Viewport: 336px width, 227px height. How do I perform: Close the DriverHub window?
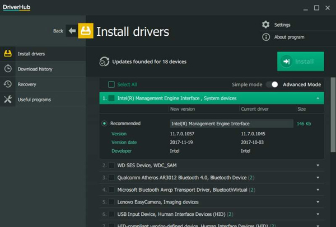328,8
